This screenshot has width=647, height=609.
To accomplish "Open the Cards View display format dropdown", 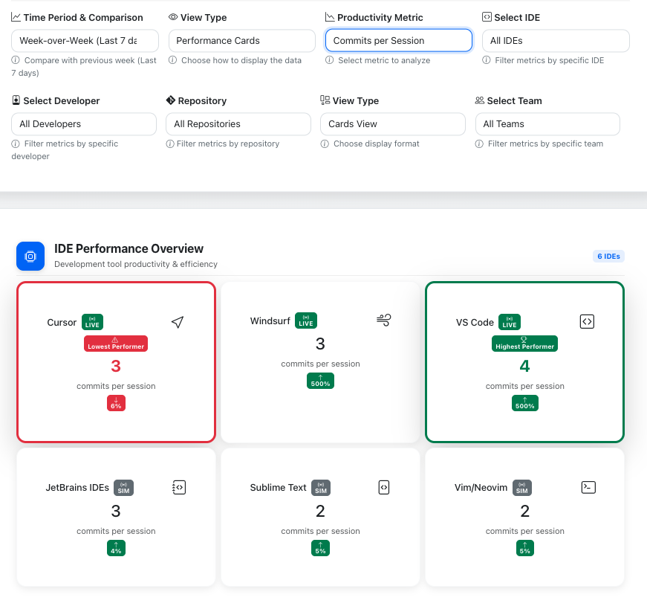I will click(392, 123).
